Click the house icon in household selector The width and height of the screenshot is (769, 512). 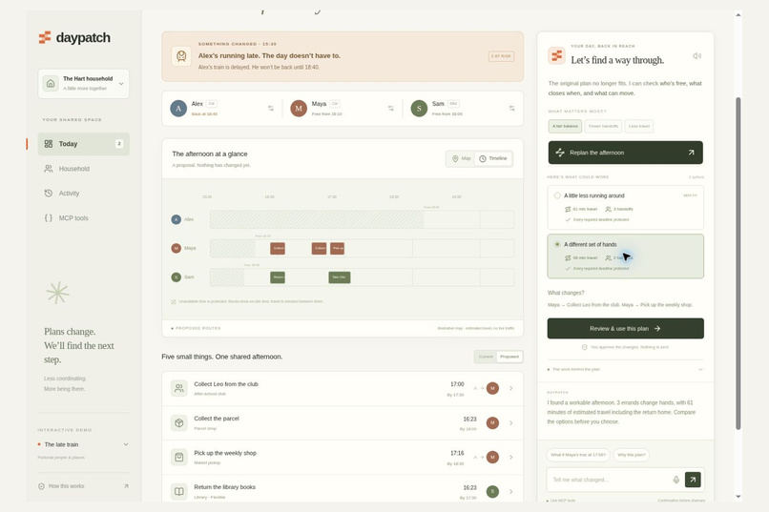click(51, 83)
